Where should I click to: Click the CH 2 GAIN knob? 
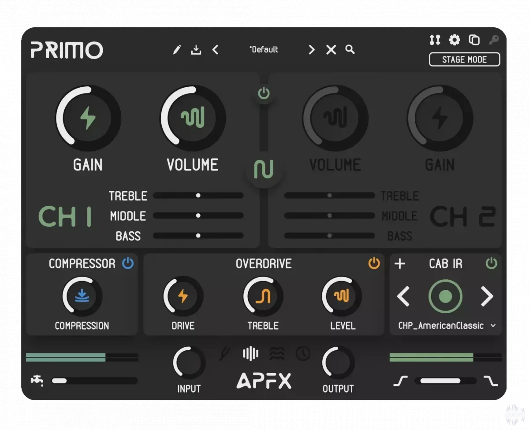pyautogui.click(x=440, y=118)
